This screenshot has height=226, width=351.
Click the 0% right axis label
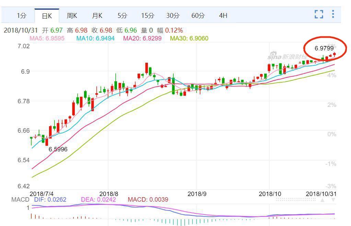332,134
